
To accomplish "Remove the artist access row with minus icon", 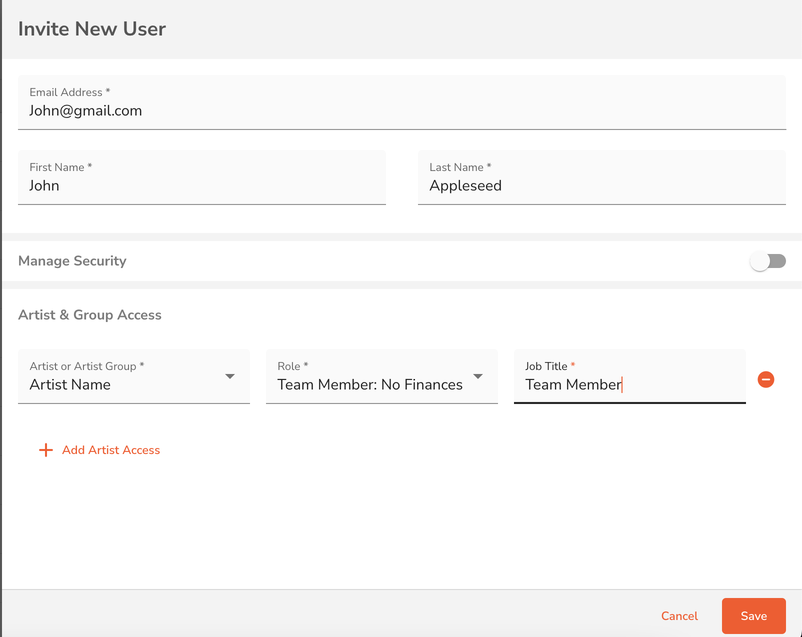I will coord(765,379).
